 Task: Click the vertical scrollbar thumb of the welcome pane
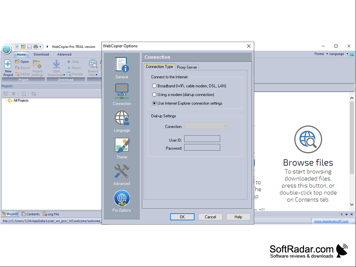pyautogui.click(x=352, y=137)
